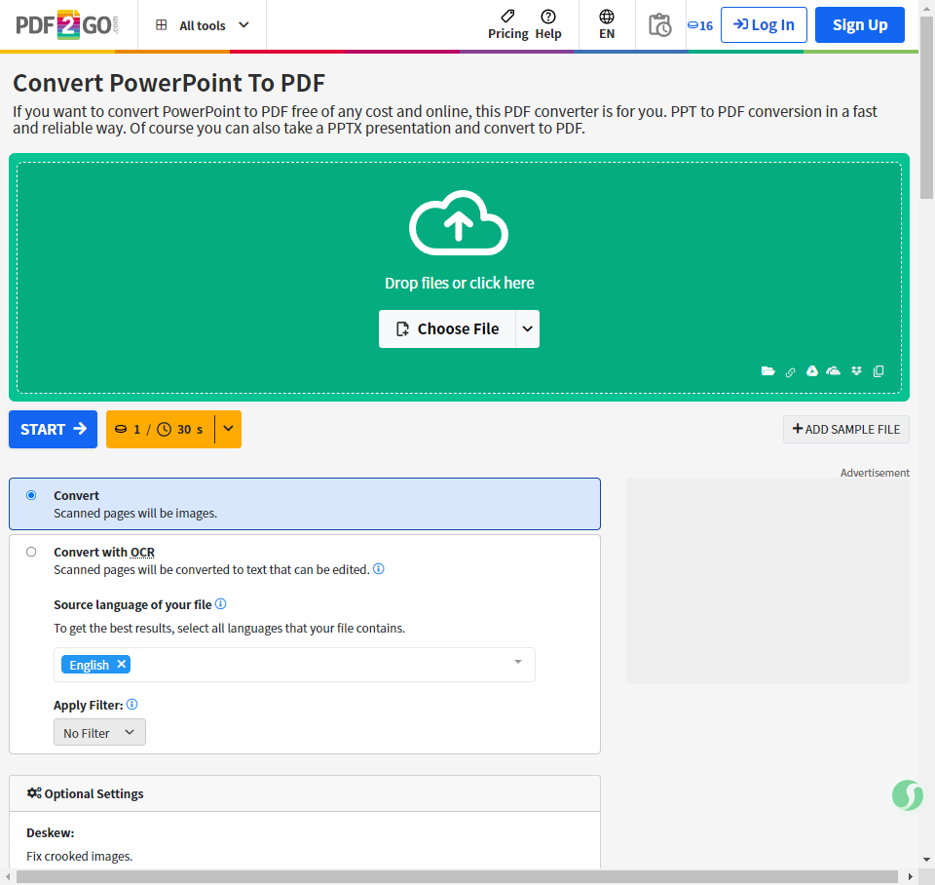
Task: Open the EN language selector
Action: click(607, 25)
